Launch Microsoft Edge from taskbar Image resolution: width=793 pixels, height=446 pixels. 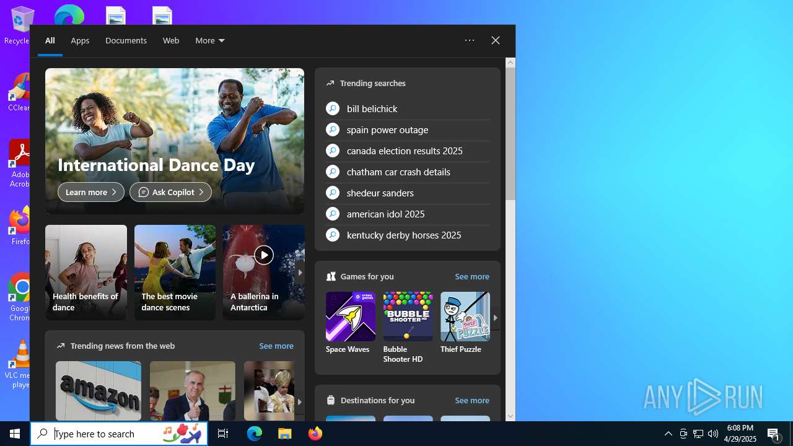click(x=255, y=434)
